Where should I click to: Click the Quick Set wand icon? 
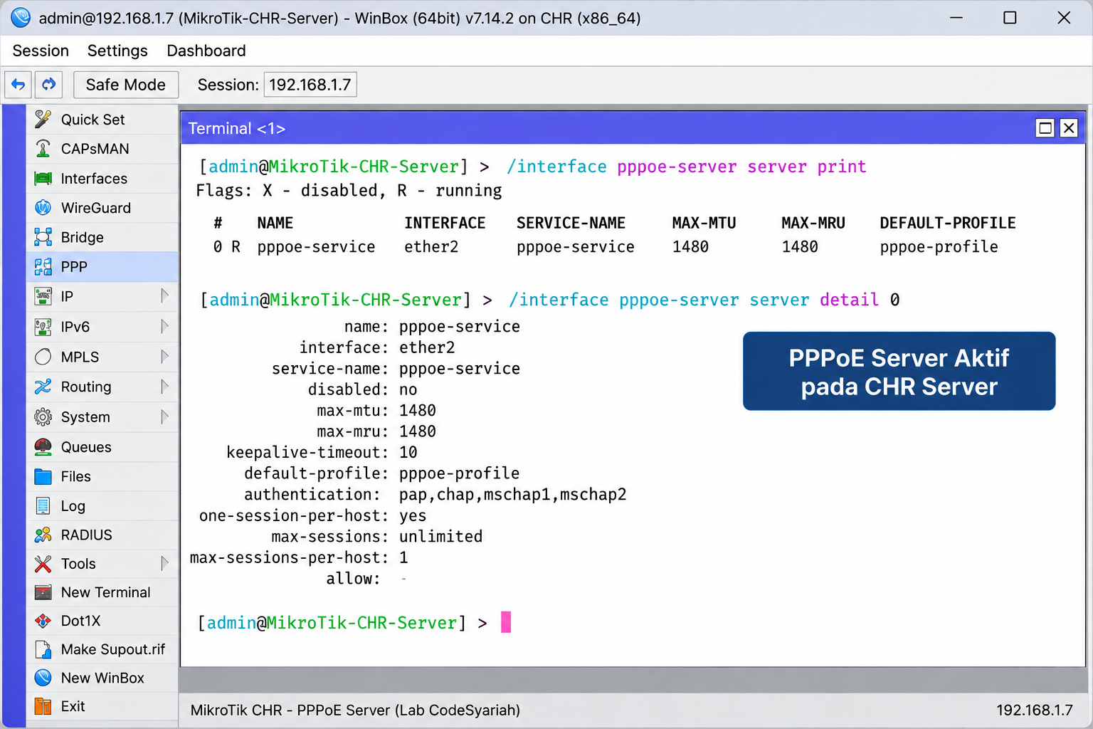coord(43,119)
